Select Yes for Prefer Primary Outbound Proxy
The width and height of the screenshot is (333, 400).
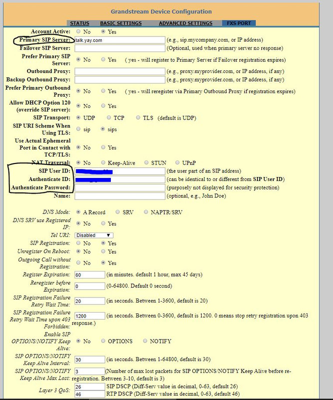point(103,91)
